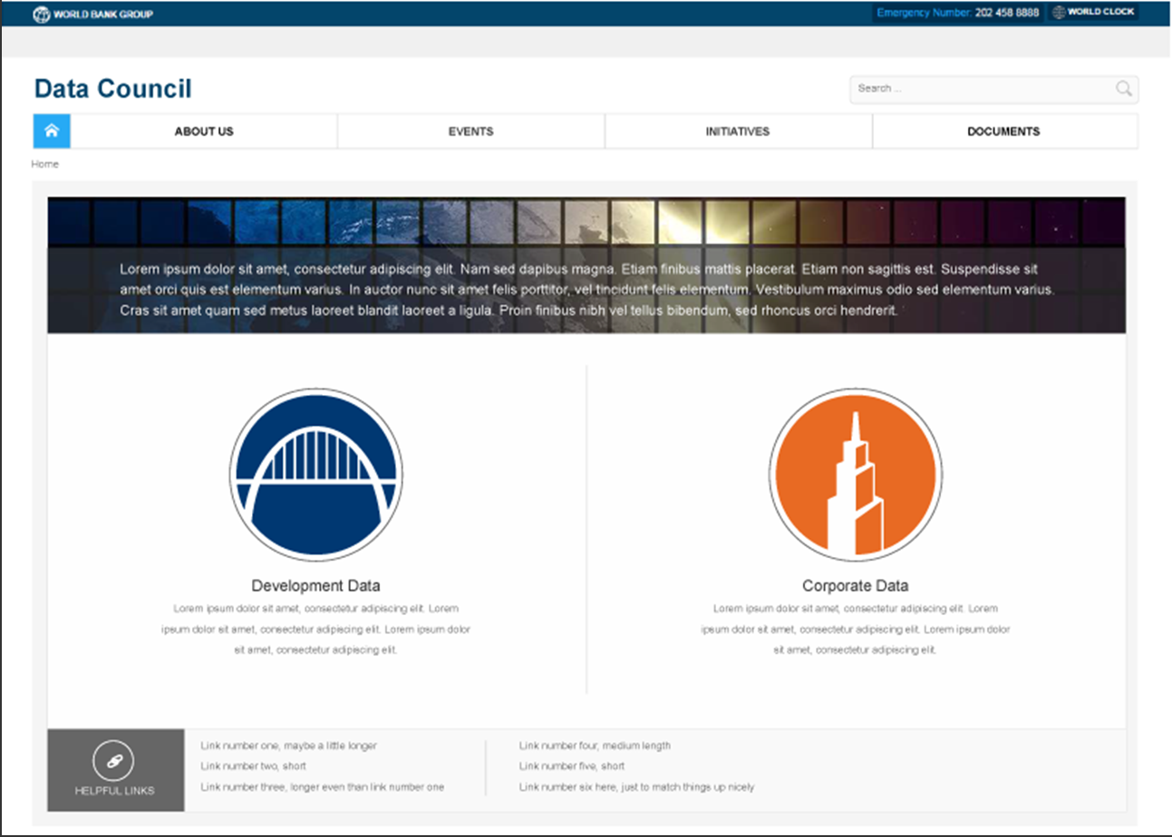Click the emergency number 202 458 8888
The height and width of the screenshot is (837, 1172).
point(1007,14)
